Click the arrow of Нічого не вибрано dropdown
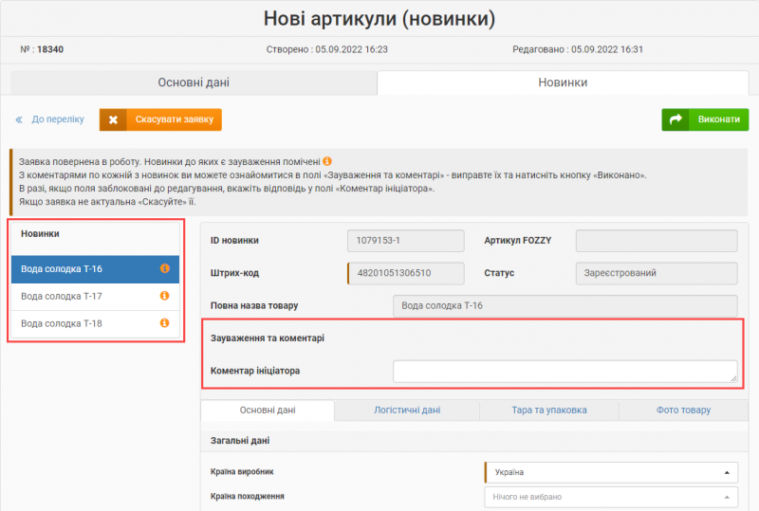The width and height of the screenshot is (759, 511). [x=727, y=498]
